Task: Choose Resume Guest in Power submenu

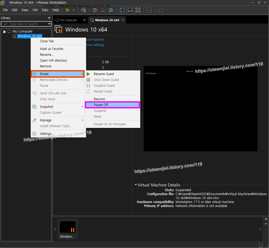Action: click(x=113, y=74)
